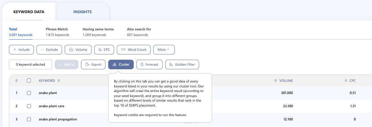Select the 0.51 CPC value

[x=353, y=93]
